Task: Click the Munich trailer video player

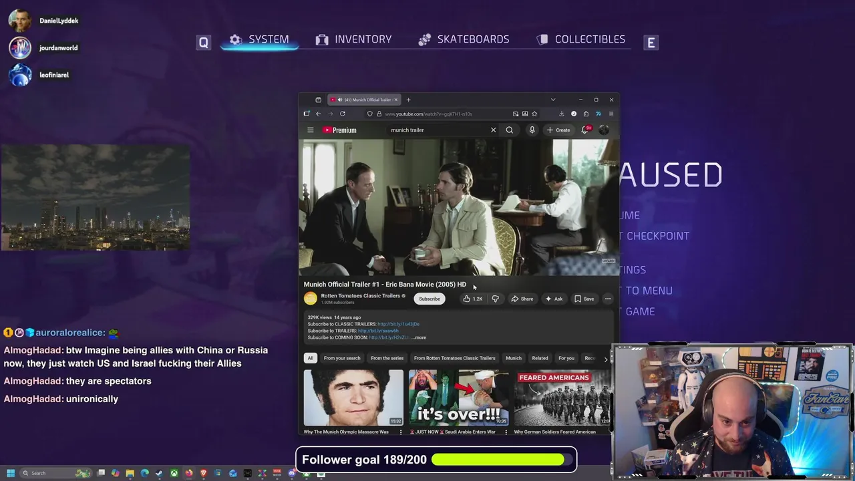Action: [x=458, y=207]
